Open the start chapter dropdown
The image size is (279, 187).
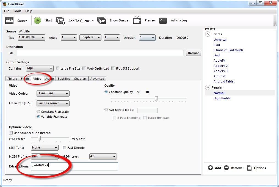[112, 38]
